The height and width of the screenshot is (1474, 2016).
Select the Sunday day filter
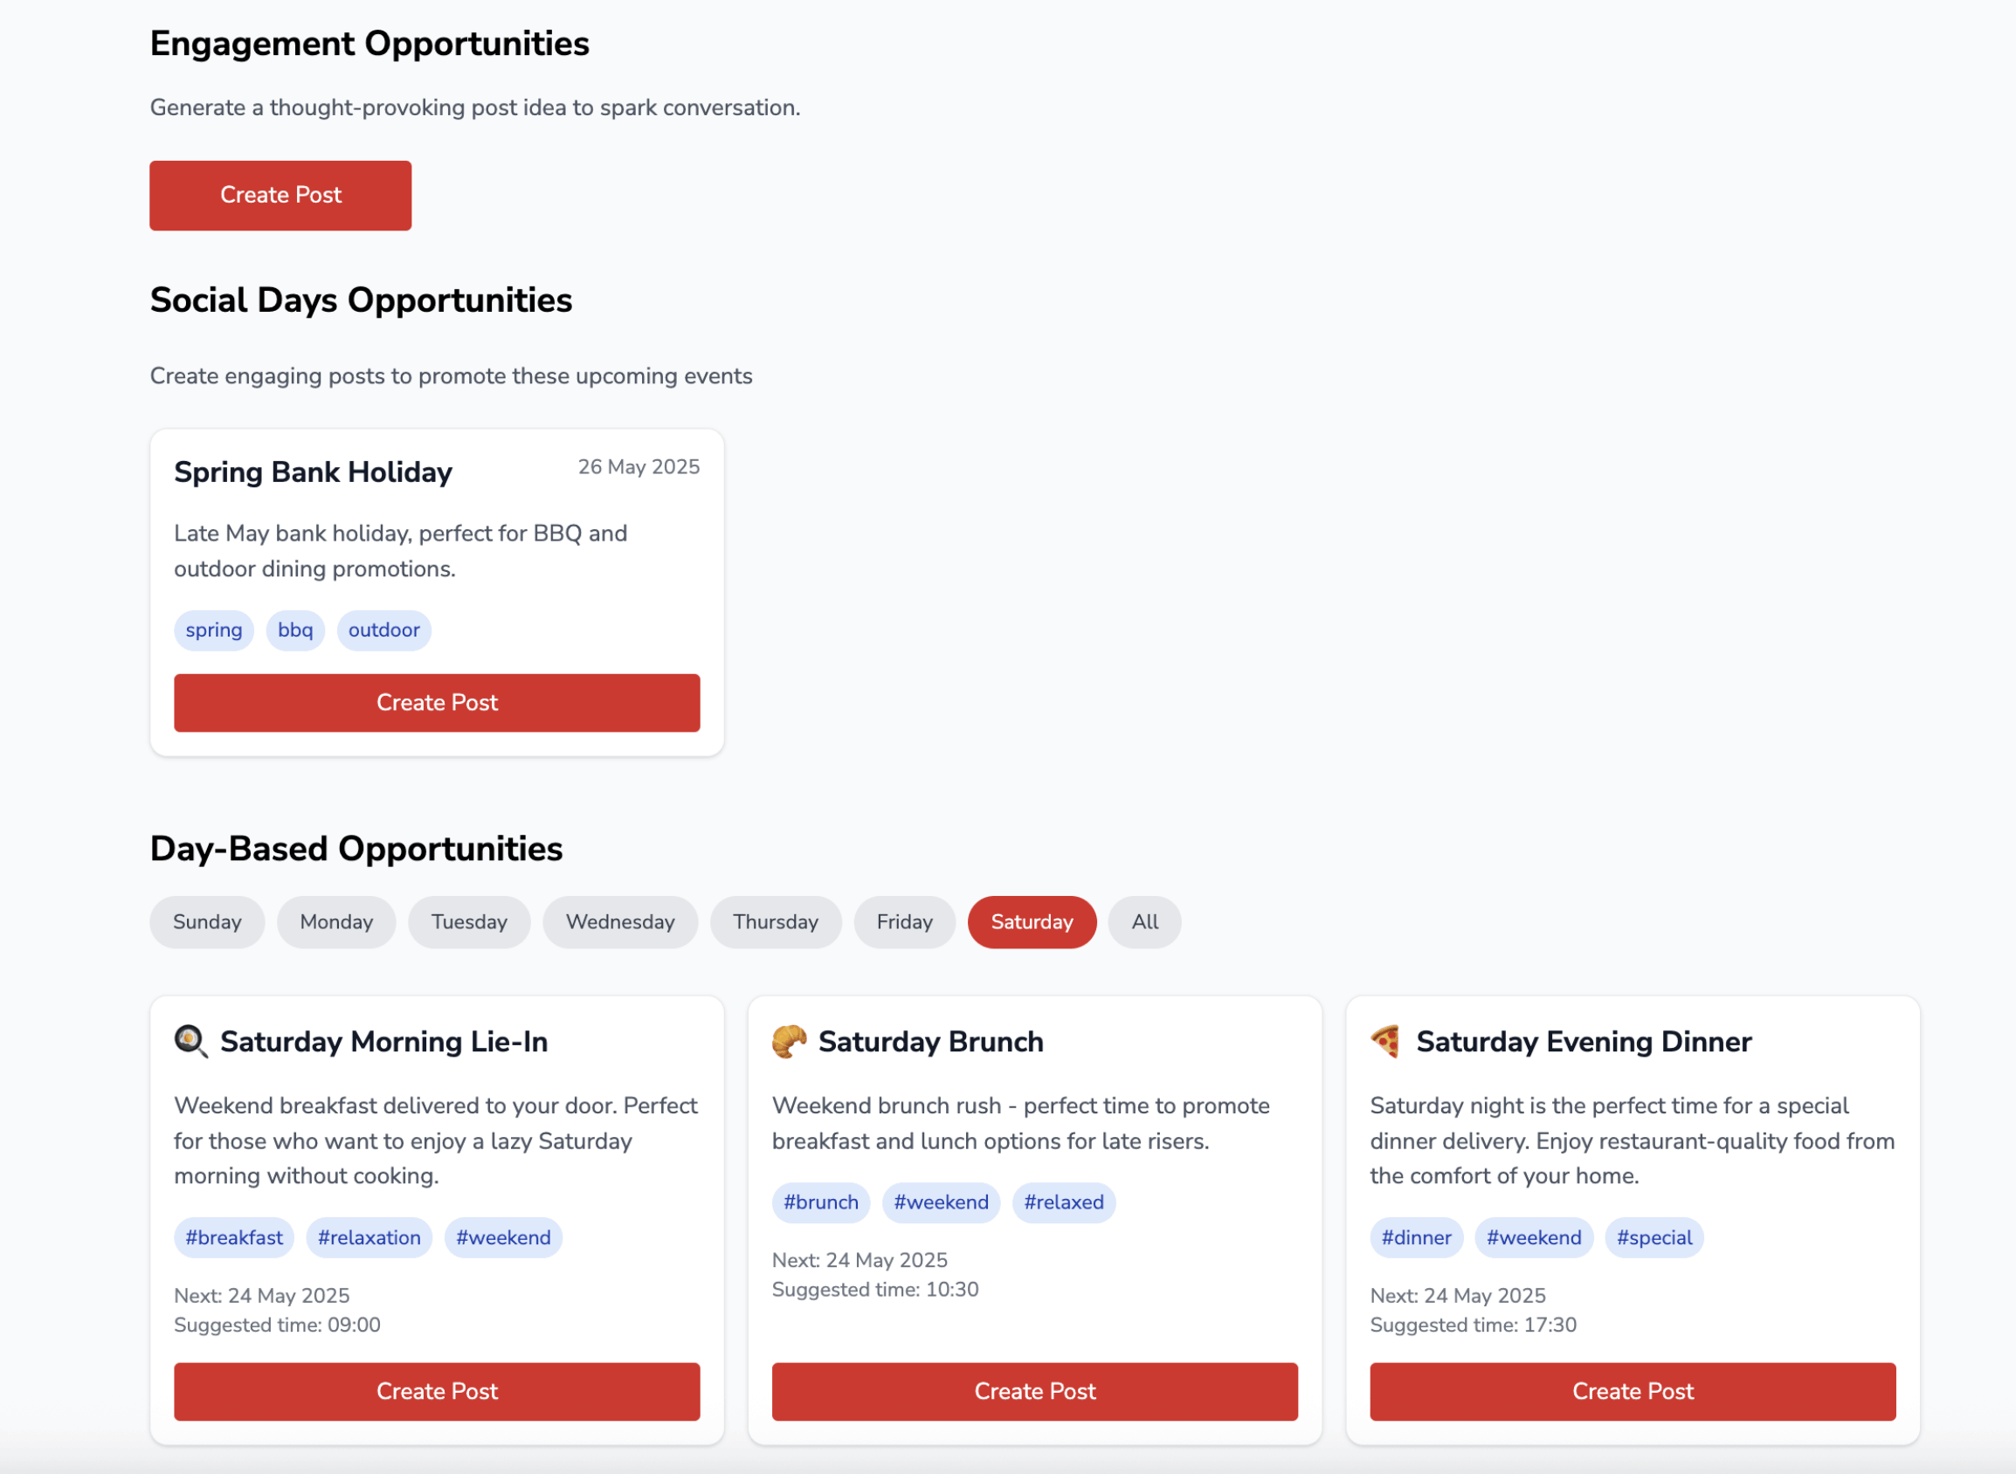(206, 922)
